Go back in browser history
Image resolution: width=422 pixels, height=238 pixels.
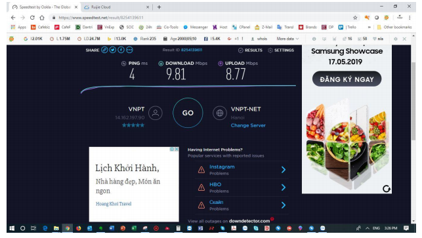tap(13, 18)
